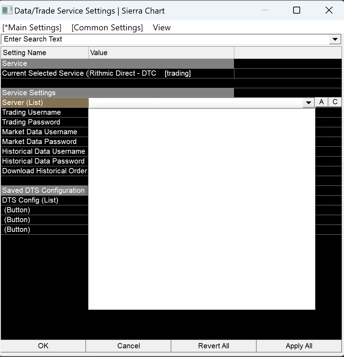
Task: Select the DTS Config (List) setting
Action: (45, 200)
